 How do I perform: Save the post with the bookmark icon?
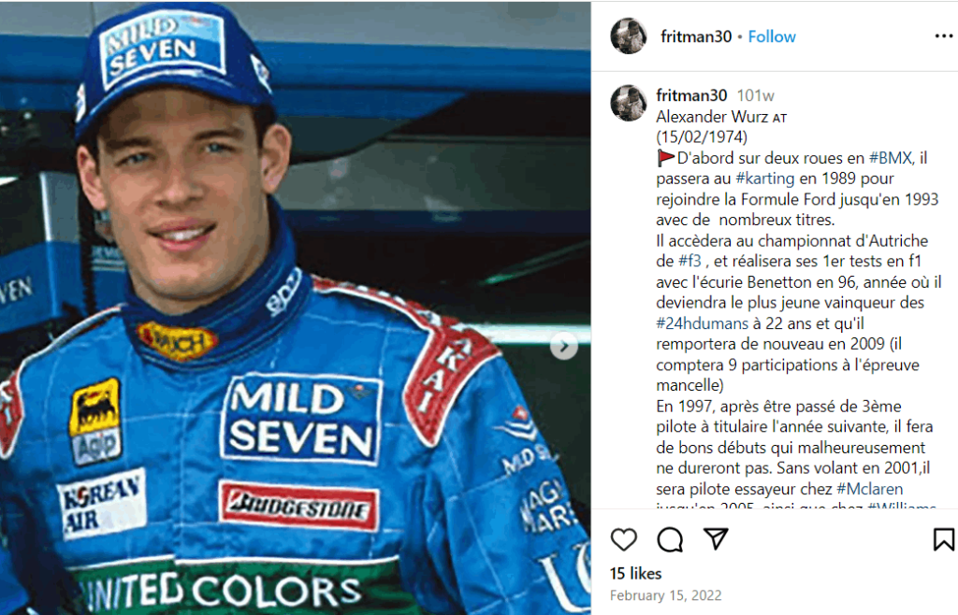pyautogui.click(x=945, y=540)
